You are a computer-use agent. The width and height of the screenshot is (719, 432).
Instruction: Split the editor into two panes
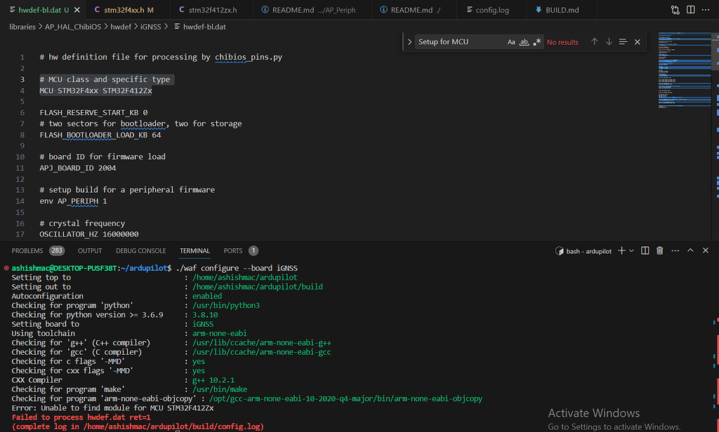(692, 9)
